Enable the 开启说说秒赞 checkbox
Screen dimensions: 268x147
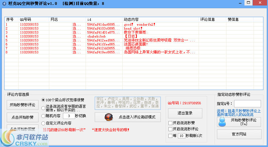(170, 123)
